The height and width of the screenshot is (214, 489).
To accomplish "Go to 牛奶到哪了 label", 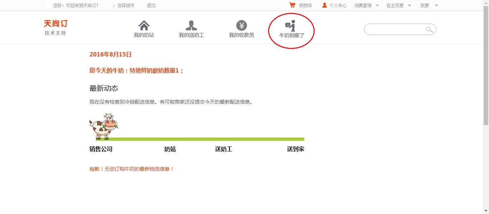I will tap(292, 36).
